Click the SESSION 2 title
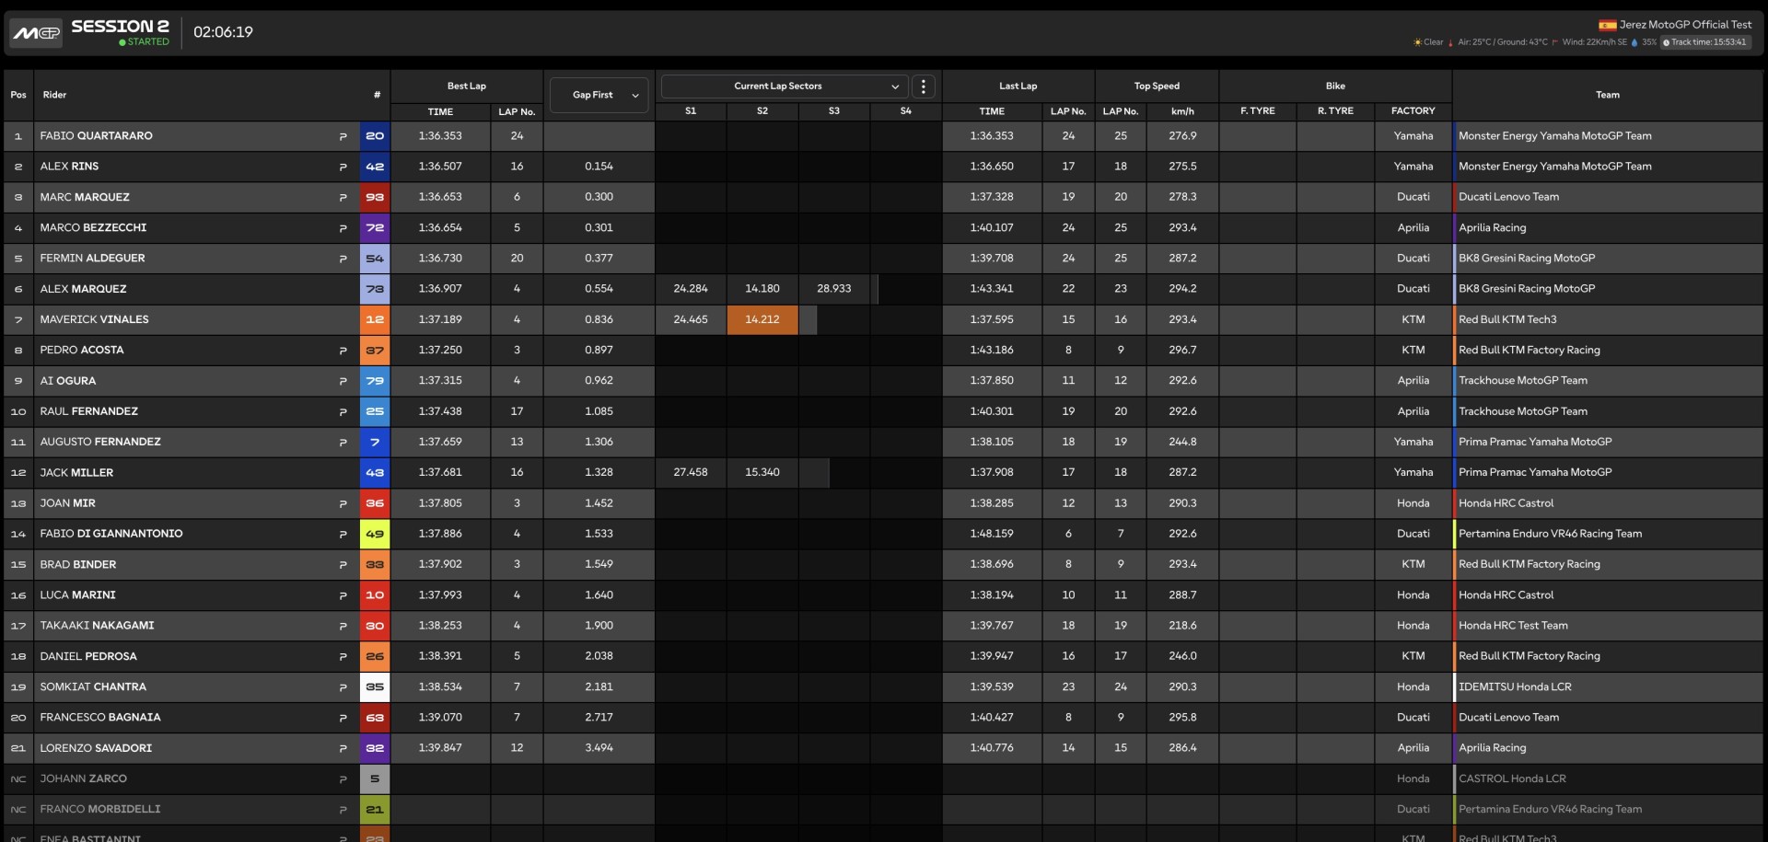 (x=121, y=26)
